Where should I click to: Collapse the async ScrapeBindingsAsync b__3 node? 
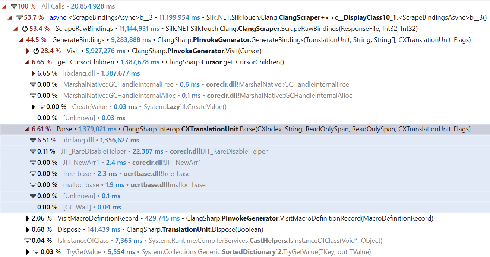(10, 17)
